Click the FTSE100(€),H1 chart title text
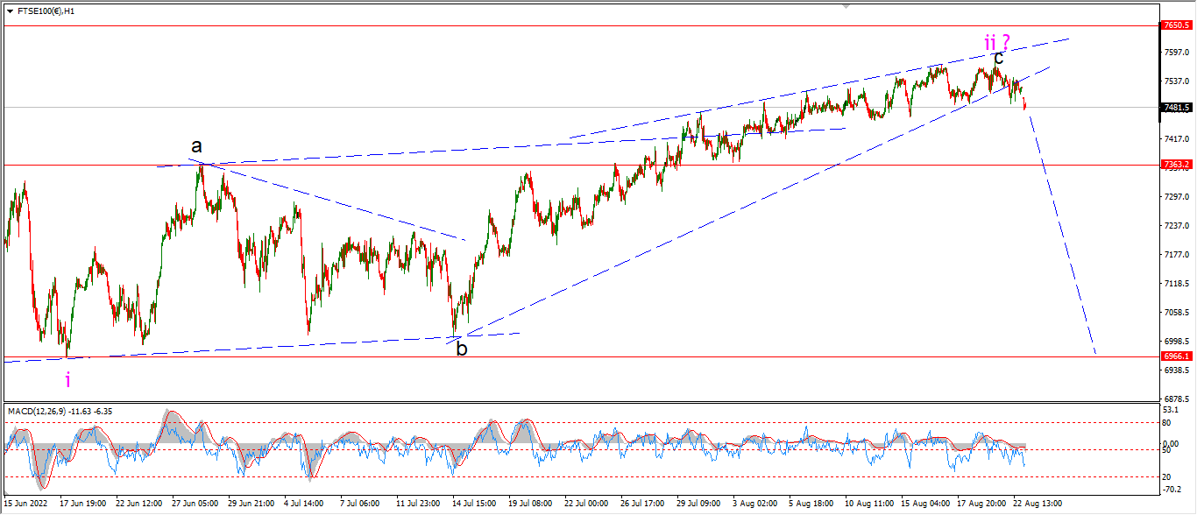 (x=46, y=11)
